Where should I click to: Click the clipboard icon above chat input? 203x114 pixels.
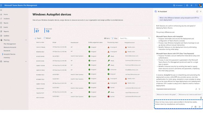pyautogui.click(x=201, y=98)
